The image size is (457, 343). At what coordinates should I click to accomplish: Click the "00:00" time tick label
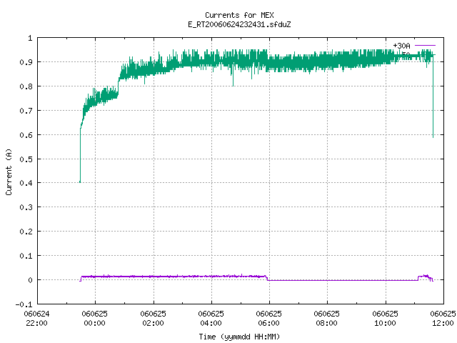[94, 323]
